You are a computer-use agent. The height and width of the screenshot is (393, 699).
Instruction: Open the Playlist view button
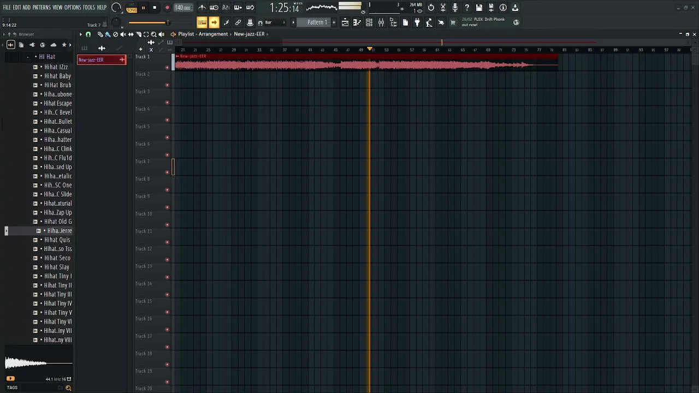pyautogui.click(x=345, y=22)
